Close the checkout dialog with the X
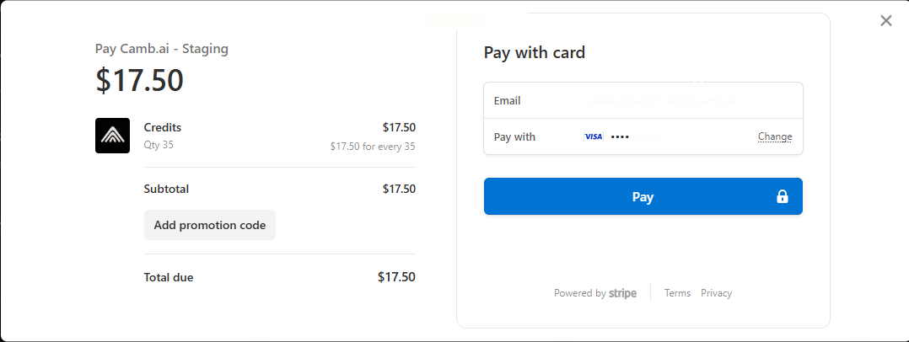Image resolution: width=909 pixels, height=342 pixels. pos(885,21)
